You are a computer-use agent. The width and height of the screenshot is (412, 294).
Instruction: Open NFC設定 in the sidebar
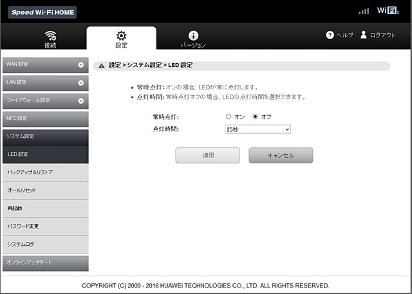46,119
